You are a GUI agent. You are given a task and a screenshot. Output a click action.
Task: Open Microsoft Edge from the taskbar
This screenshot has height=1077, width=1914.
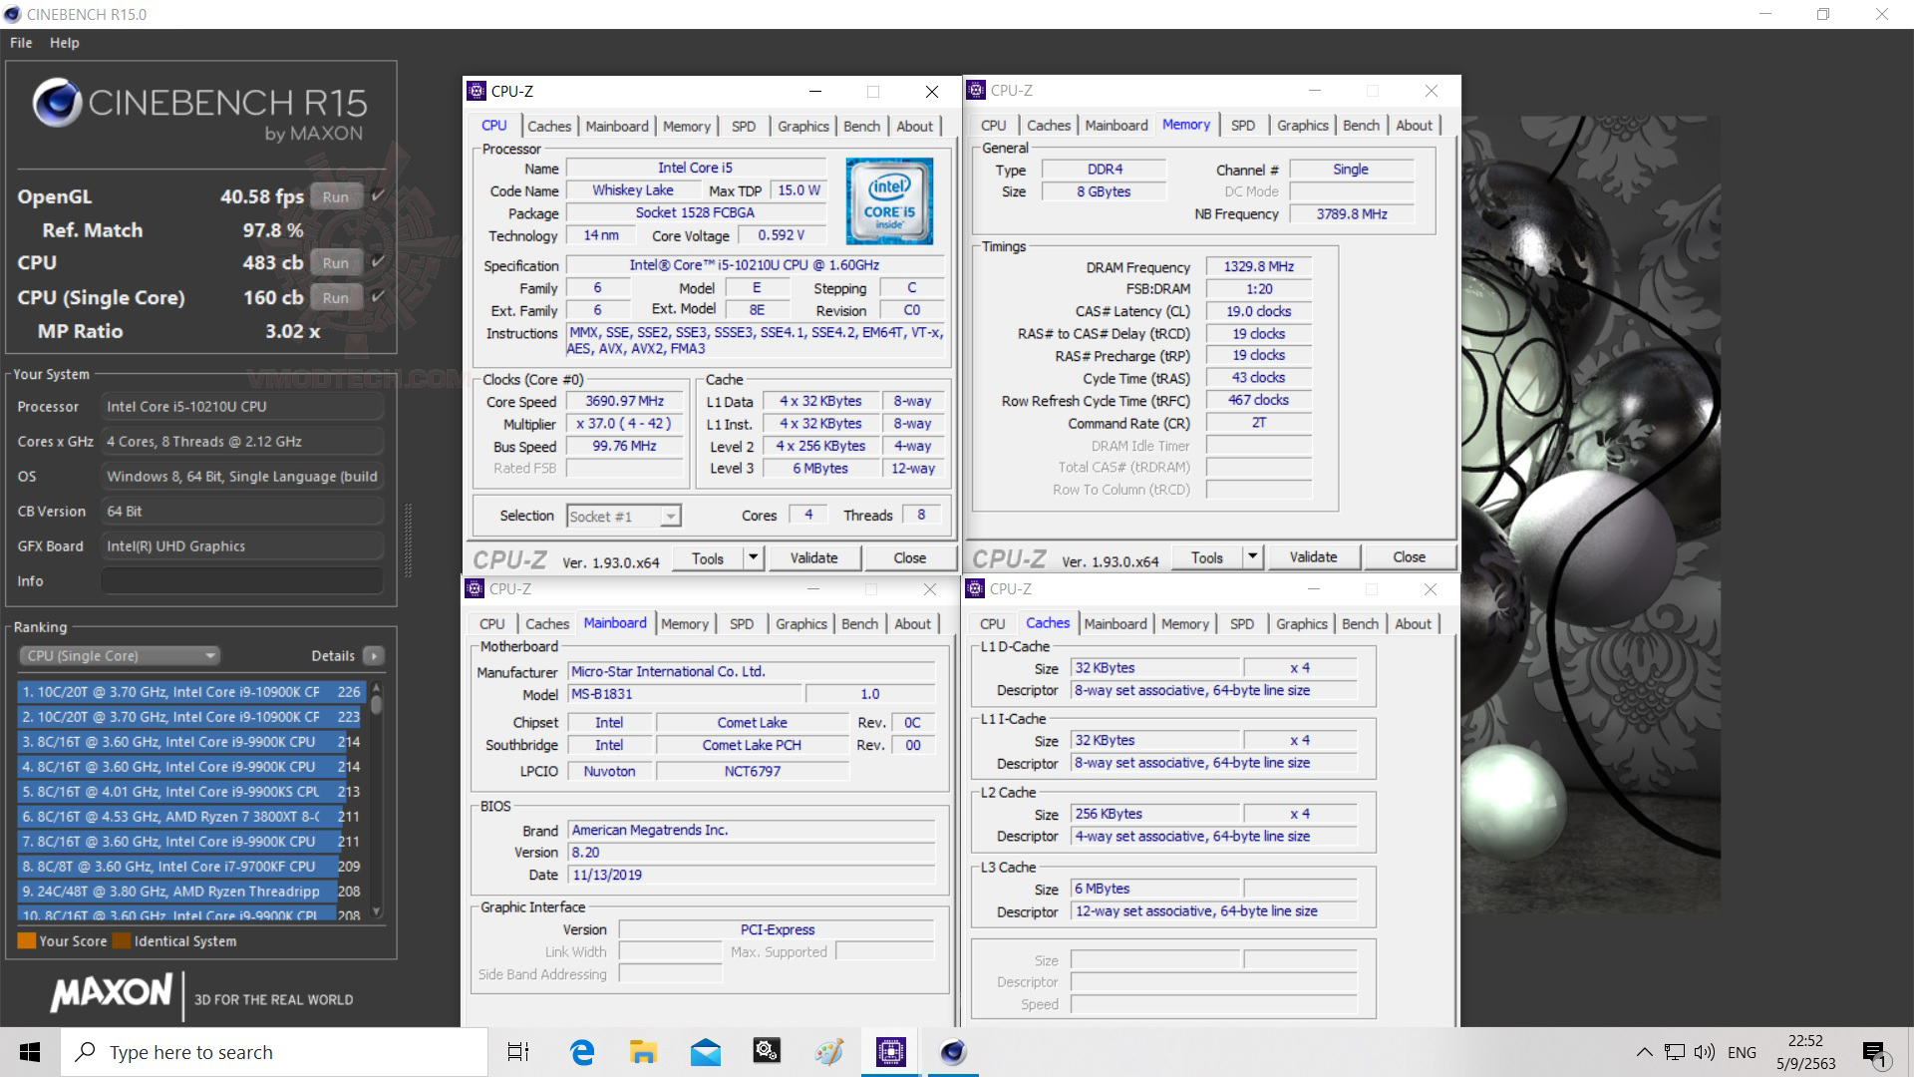(582, 1051)
